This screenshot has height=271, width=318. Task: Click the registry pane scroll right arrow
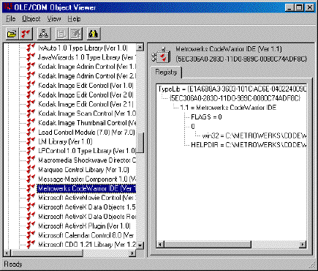point(303,244)
